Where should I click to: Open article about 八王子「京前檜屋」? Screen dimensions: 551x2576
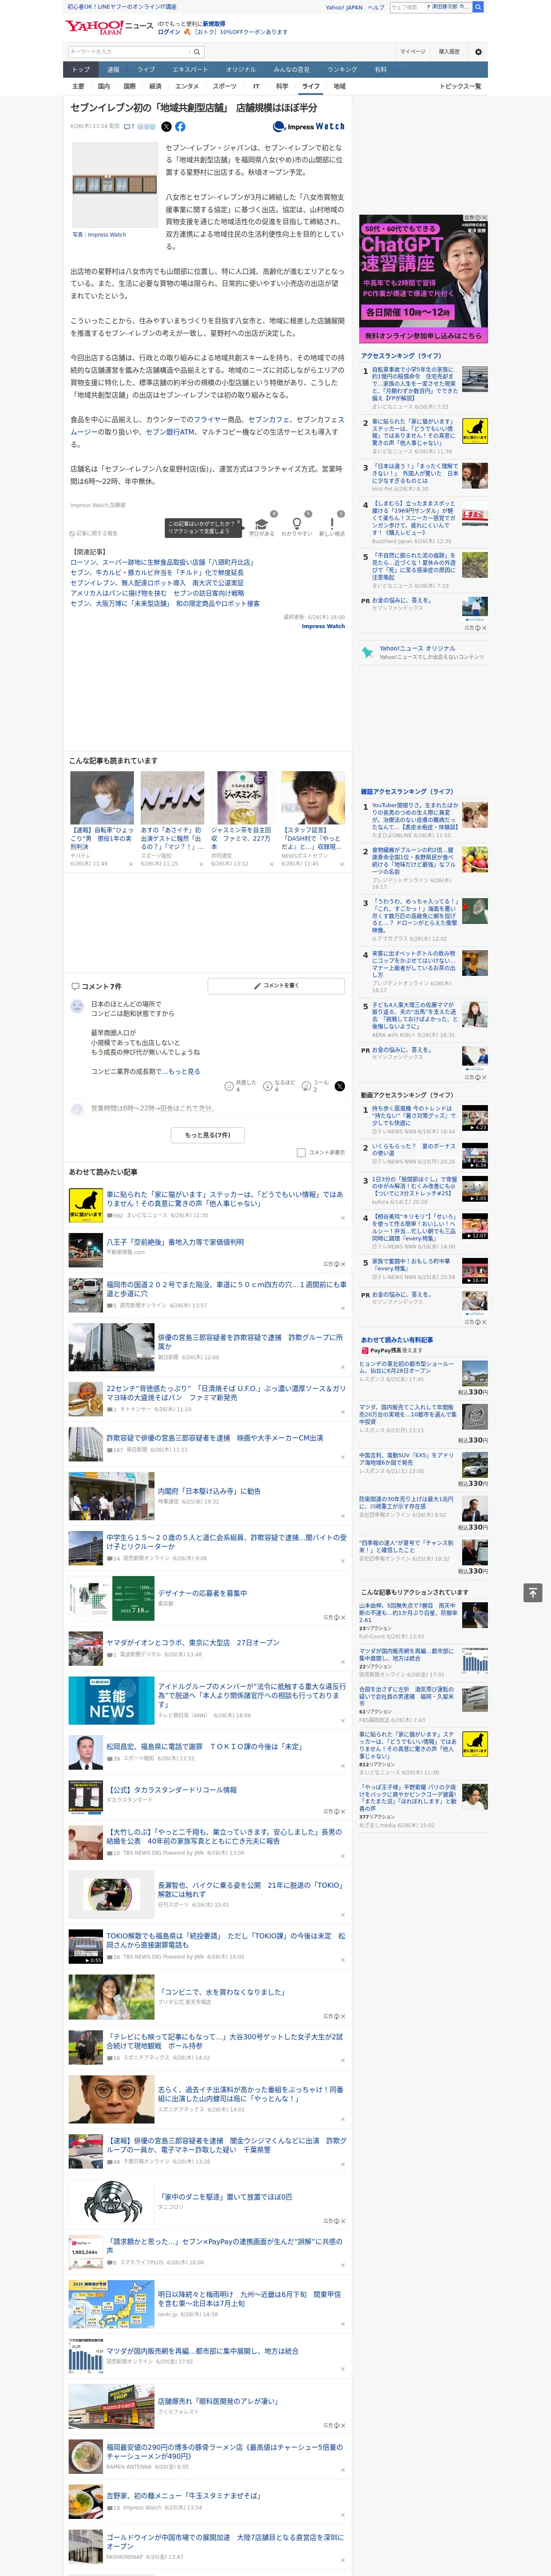point(175,1242)
